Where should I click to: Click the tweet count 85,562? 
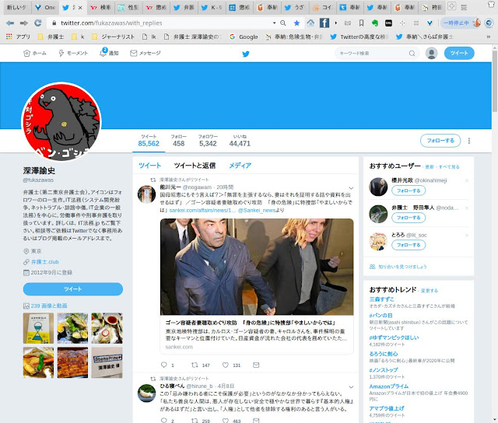[x=149, y=143]
